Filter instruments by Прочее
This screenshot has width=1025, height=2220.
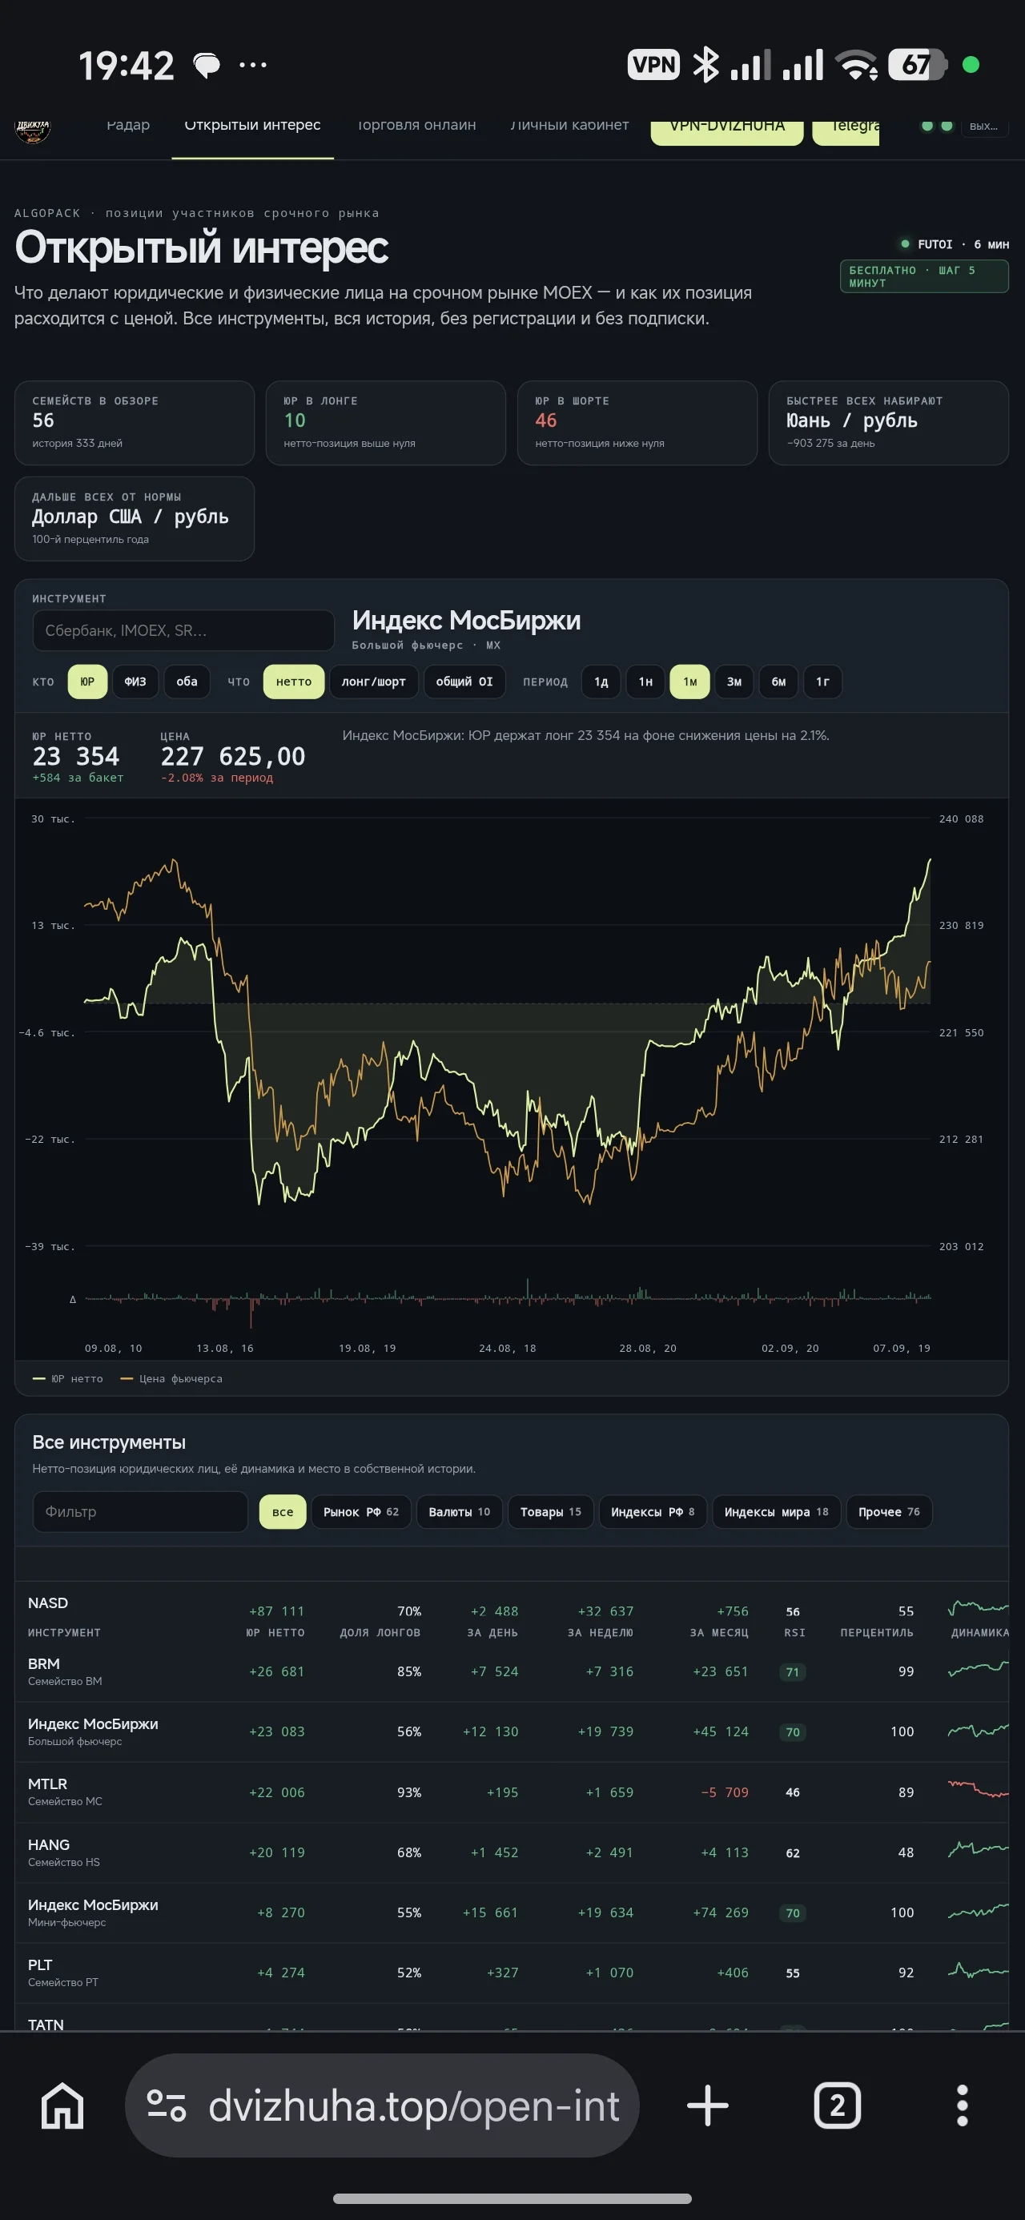pyautogui.click(x=889, y=1511)
